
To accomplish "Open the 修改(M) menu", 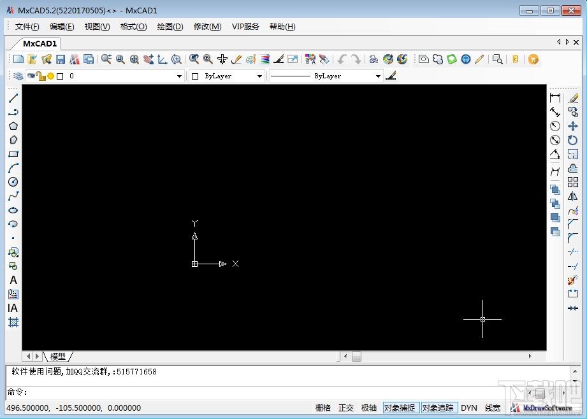I will [x=207, y=27].
